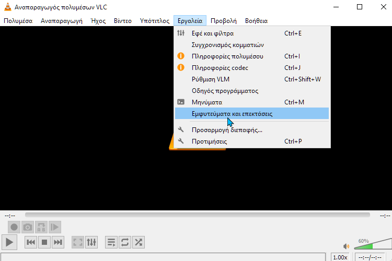Select Εμφυτεύματα και επεκτάσεις entry
Image resolution: width=392 pixels, height=261 pixels.
[x=252, y=114]
